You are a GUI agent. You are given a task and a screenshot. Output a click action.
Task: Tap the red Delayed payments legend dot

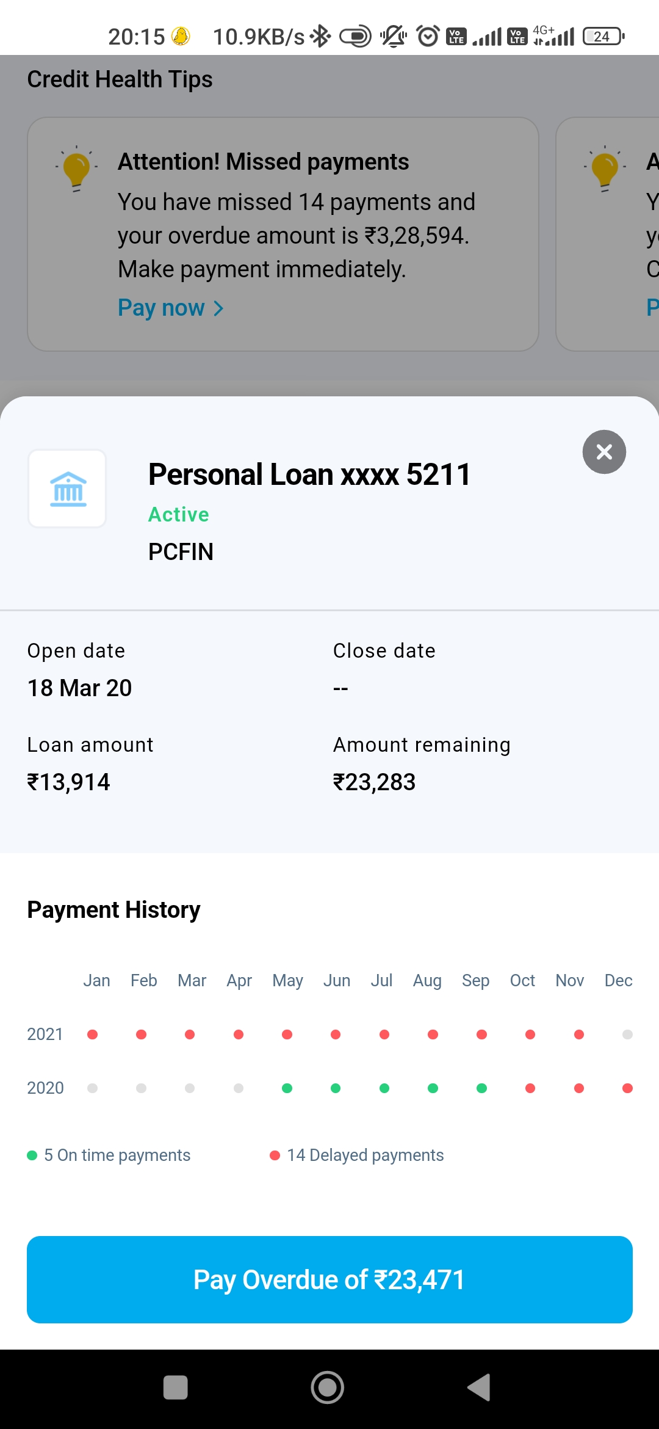click(x=275, y=1155)
